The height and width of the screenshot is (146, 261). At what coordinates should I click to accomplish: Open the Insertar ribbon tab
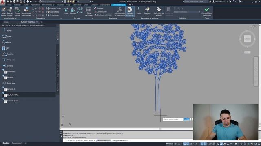pyautogui.click(x=17, y=5)
